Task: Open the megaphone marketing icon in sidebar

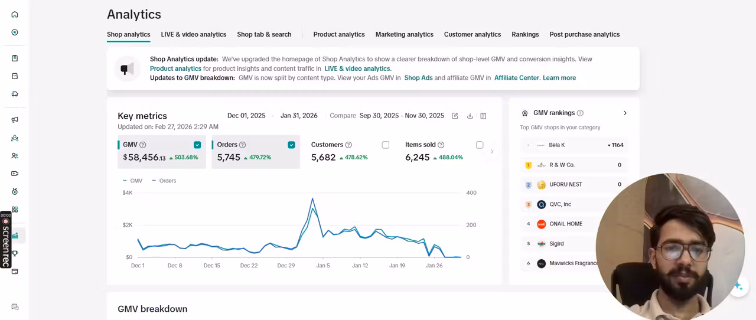Action: (x=15, y=120)
